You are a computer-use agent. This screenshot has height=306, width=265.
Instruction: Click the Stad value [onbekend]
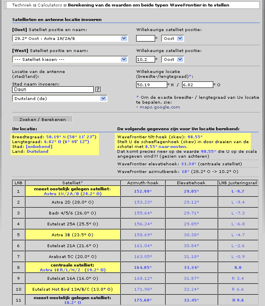(x=39, y=147)
